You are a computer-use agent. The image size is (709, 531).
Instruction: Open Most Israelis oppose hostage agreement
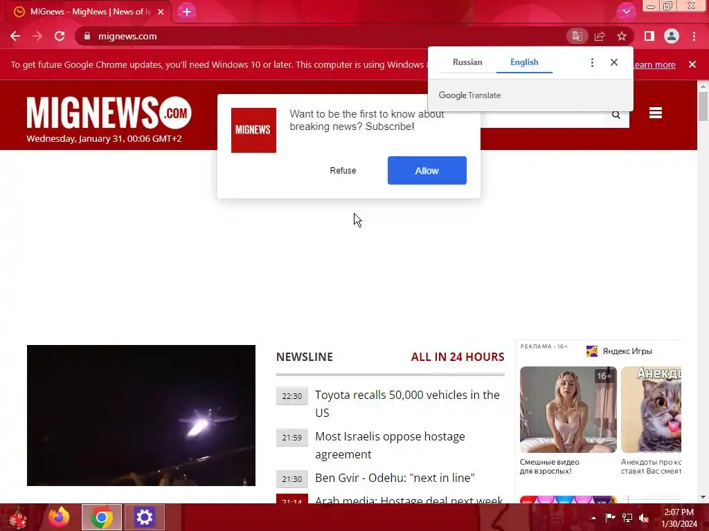[390, 445]
